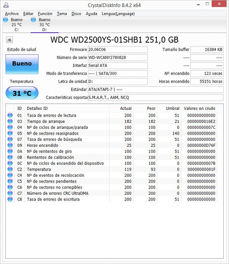Select the D: drive tab at 31 °C

(x=44, y=25)
